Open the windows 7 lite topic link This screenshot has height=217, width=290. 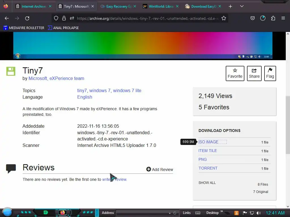tap(127, 91)
